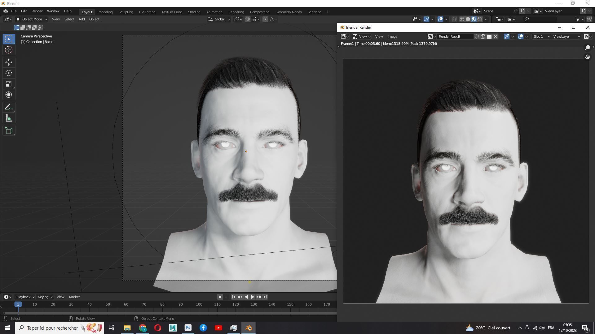The width and height of the screenshot is (595, 334).
Task: Open the snapping options dropdown
Action: [x=256, y=19]
